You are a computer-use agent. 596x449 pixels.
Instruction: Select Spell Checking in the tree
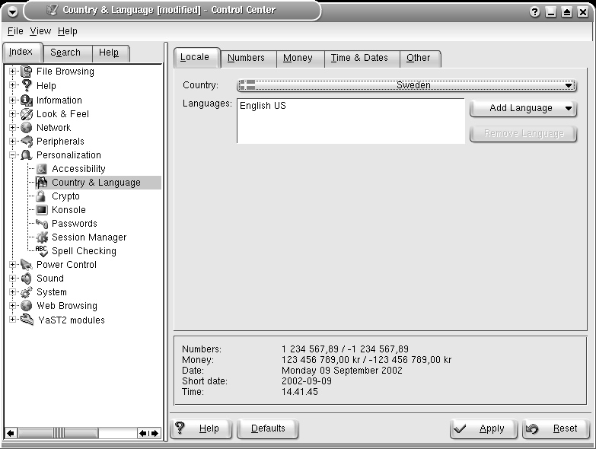(x=84, y=251)
